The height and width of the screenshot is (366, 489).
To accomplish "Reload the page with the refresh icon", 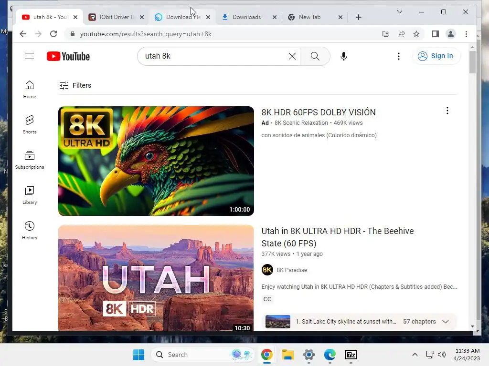I will click(x=53, y=34).
